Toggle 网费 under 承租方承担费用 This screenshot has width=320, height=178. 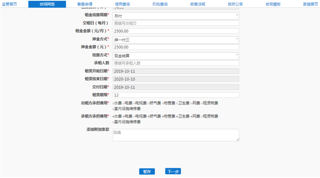pyautogui.click(x=191, y=116)
